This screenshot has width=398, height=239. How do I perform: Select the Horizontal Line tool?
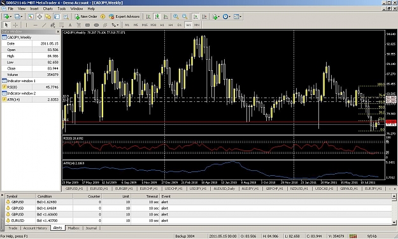coord(35,25)
